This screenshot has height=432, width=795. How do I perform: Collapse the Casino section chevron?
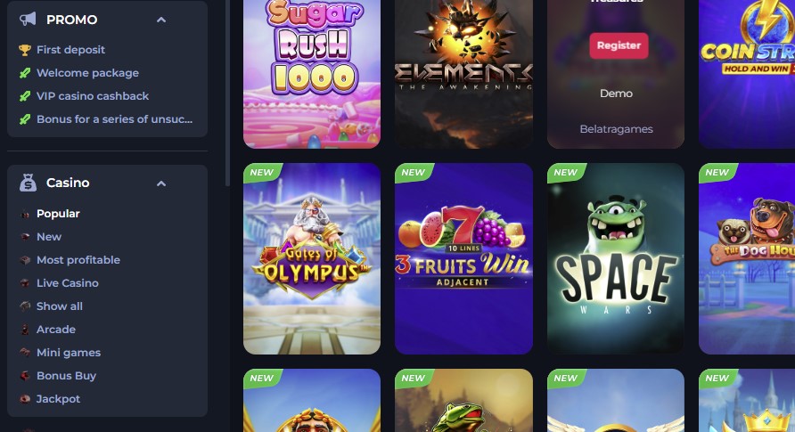click(161, 183)
